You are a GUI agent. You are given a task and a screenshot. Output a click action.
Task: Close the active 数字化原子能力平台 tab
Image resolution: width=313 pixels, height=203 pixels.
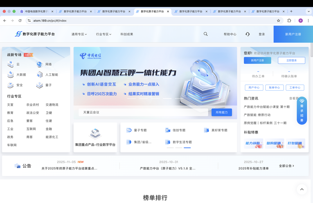(168, 12)
